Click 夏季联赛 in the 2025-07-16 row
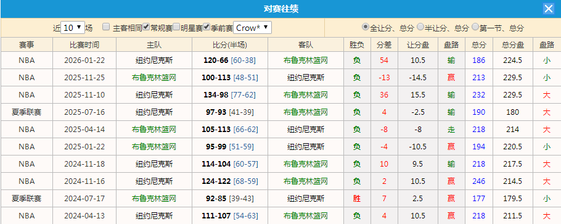The width and height of the screenshot is (561, 224). click(x=27, y=112)
